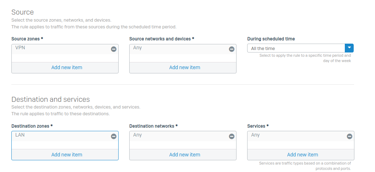The width and height of the screenshot is (375, 172).
Task: Select the Any entry in Destination networks
Action: (137, 135)
